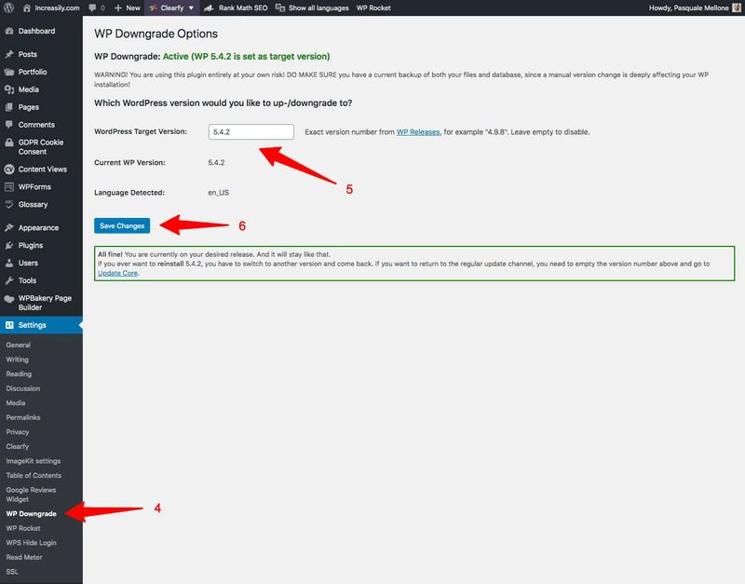Click the Dashboard gauge icon in sidebar
Image resolution: width=745 pixels, height=584 pixels.
[9, 31]
